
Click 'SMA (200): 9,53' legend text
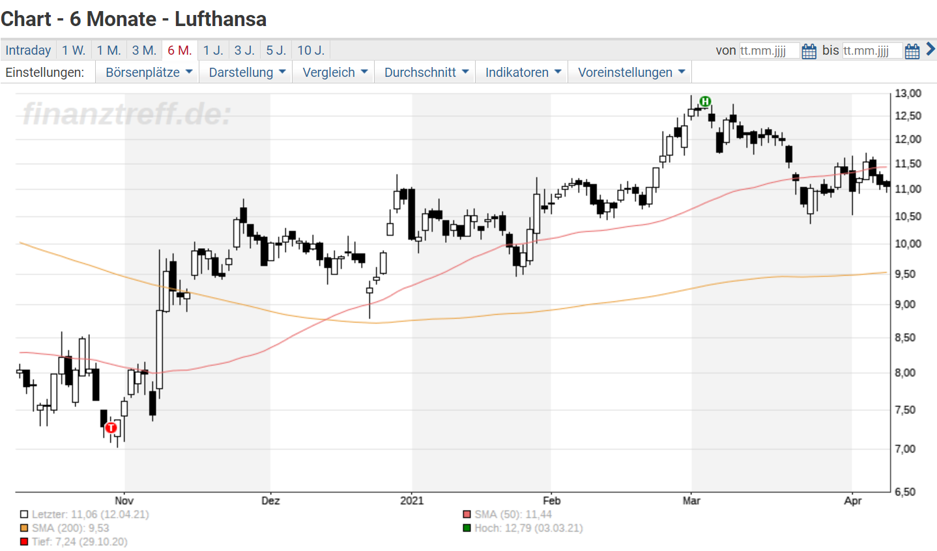click(70, 528)
